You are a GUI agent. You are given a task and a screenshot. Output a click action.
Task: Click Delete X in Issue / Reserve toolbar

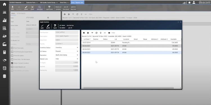pyautogui.click(x=32, y=8)
